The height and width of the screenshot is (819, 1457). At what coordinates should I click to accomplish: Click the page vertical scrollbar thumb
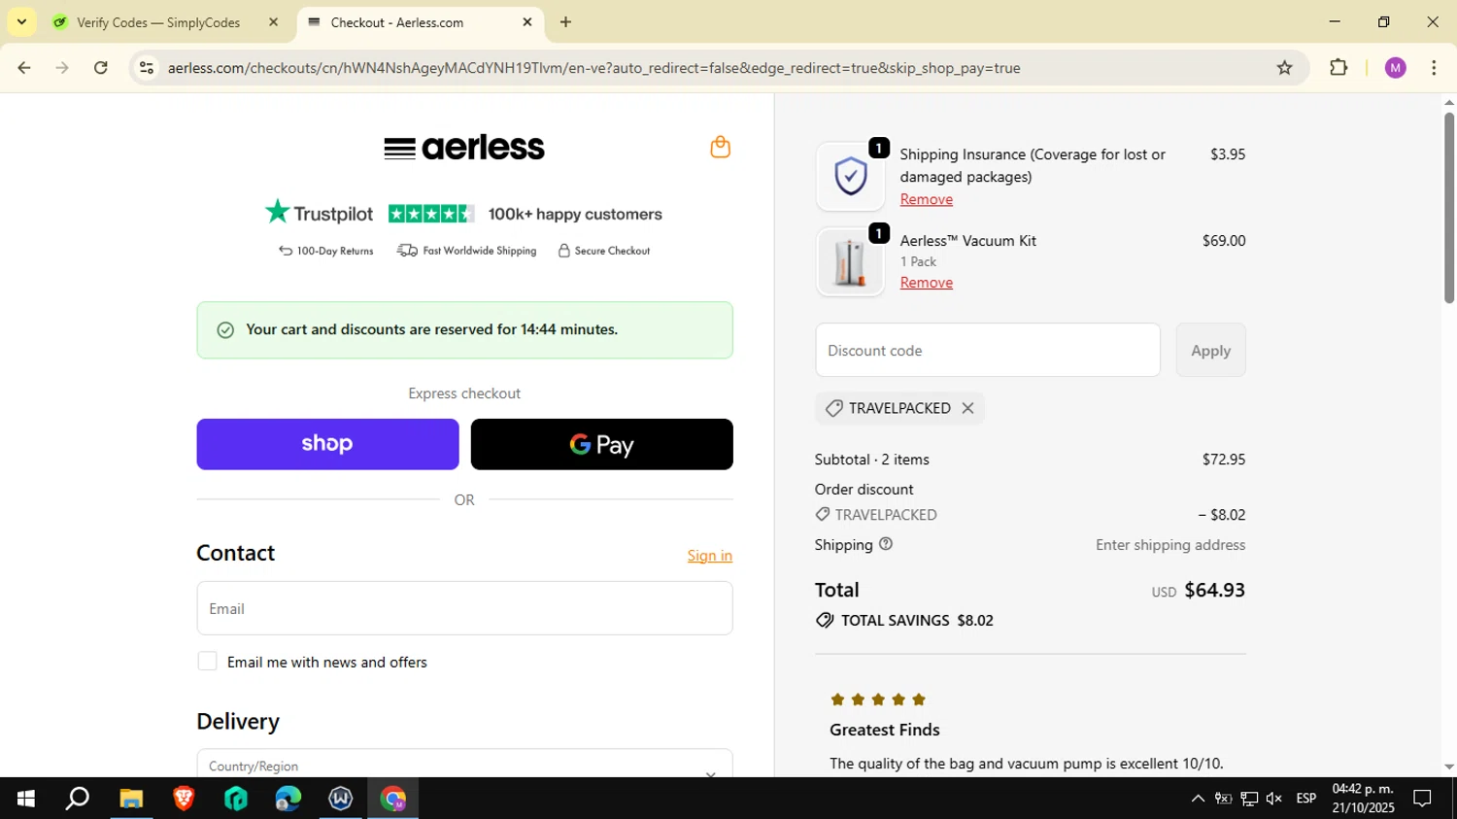pyautogui.click(x=1448, y=207)
